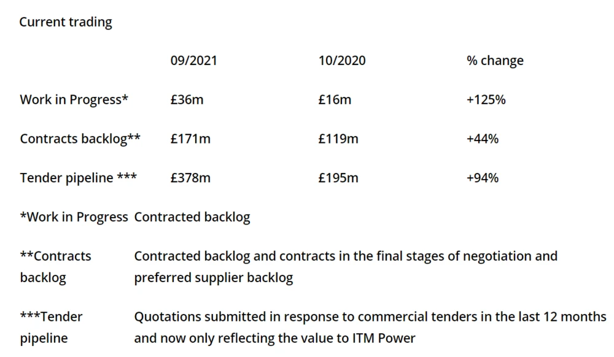Select the +94% change figure

[x=483, y=178]
